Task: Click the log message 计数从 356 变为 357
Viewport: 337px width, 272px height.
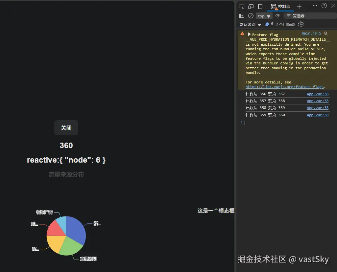Action: click(x=265, y=94)
